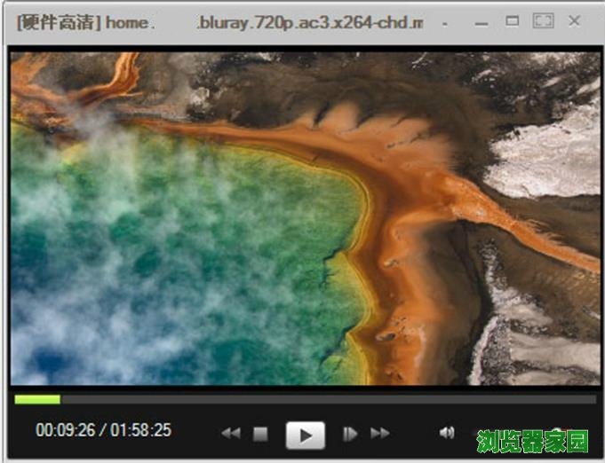The image size is (605, 463).
Task: Click the total duration 01:58:25
Action: point(139,431)
